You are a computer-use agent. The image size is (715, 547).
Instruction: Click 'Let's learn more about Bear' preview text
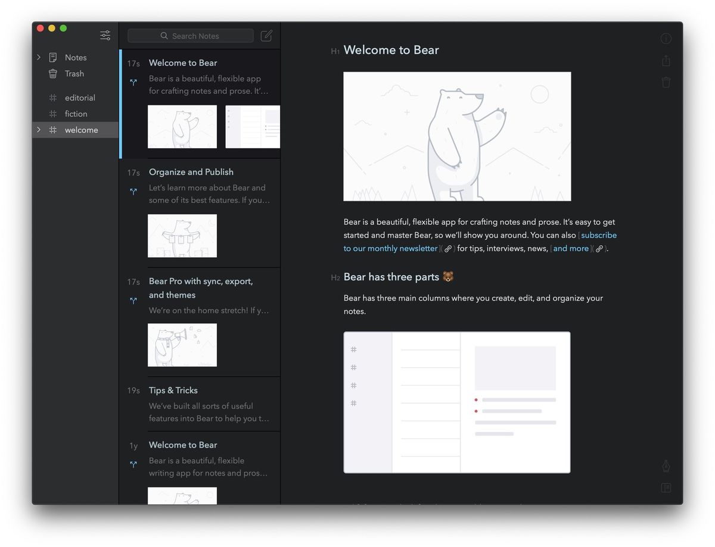point(209,194)
